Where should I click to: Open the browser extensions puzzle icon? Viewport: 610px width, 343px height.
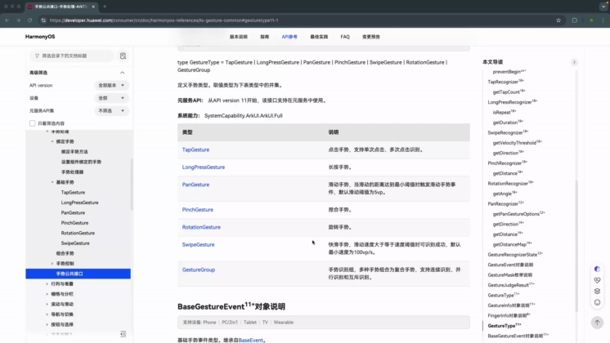[x=575, y=20]
